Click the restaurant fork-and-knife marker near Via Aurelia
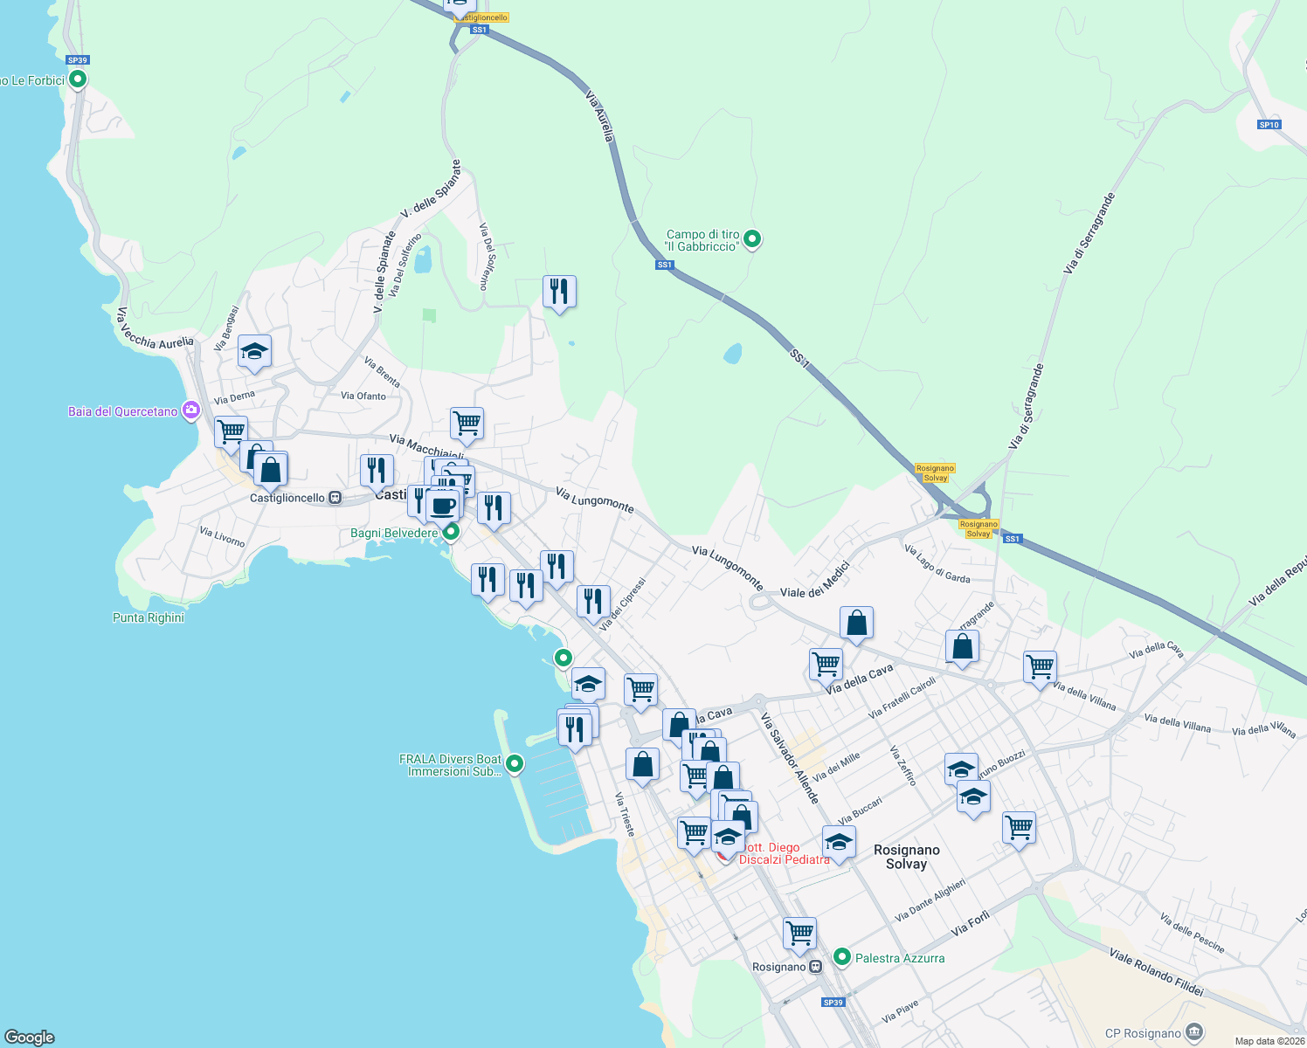 pos(559,292)
